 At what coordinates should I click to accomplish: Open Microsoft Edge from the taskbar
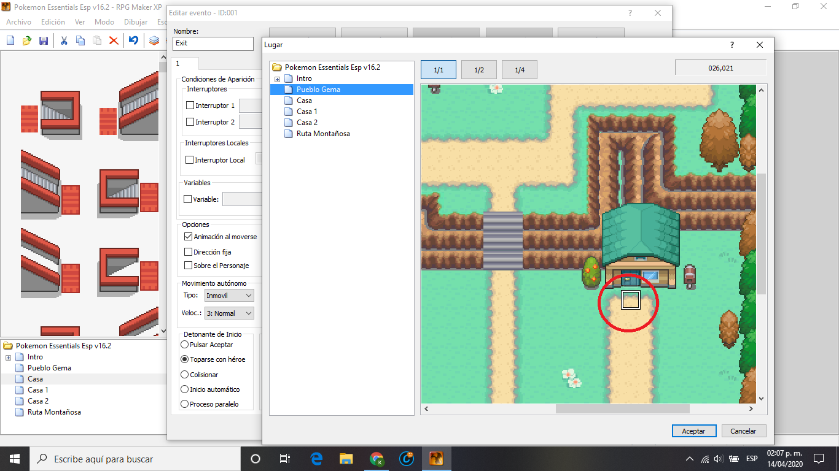coord(317,459)
